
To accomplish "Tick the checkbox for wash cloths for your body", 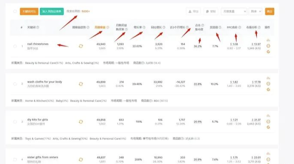I will coord(15,84).
